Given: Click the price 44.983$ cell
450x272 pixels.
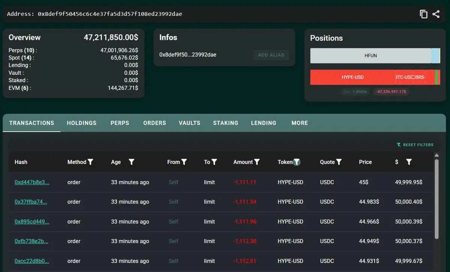Looking at the screenshot, I should [369, 202].
